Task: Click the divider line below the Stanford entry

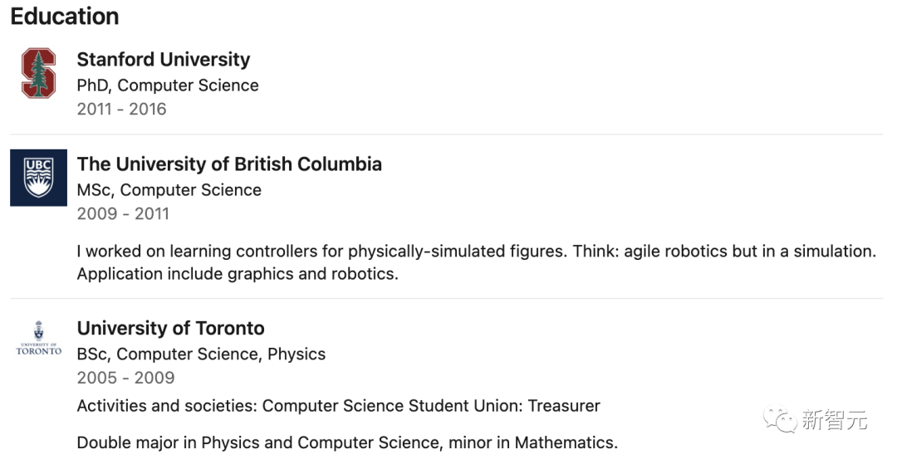Action: pos(447,134)
